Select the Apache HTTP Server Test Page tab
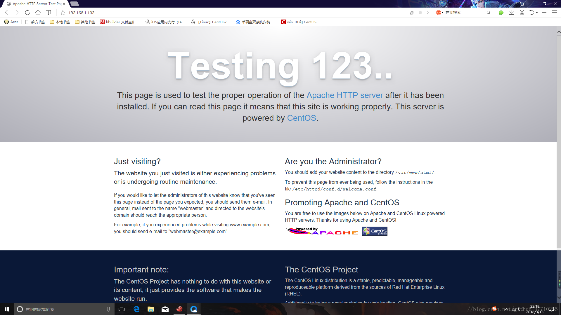This screenshot has height=315, width=561. tap(35, 4)
